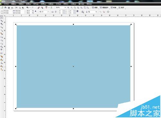Screen dimensions: 161x118
Task: Click the bottom-center selection handle
Action: point(73,109)
